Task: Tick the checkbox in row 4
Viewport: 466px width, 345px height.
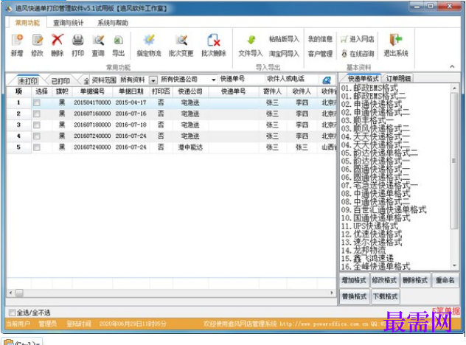Action: [37, 136]
